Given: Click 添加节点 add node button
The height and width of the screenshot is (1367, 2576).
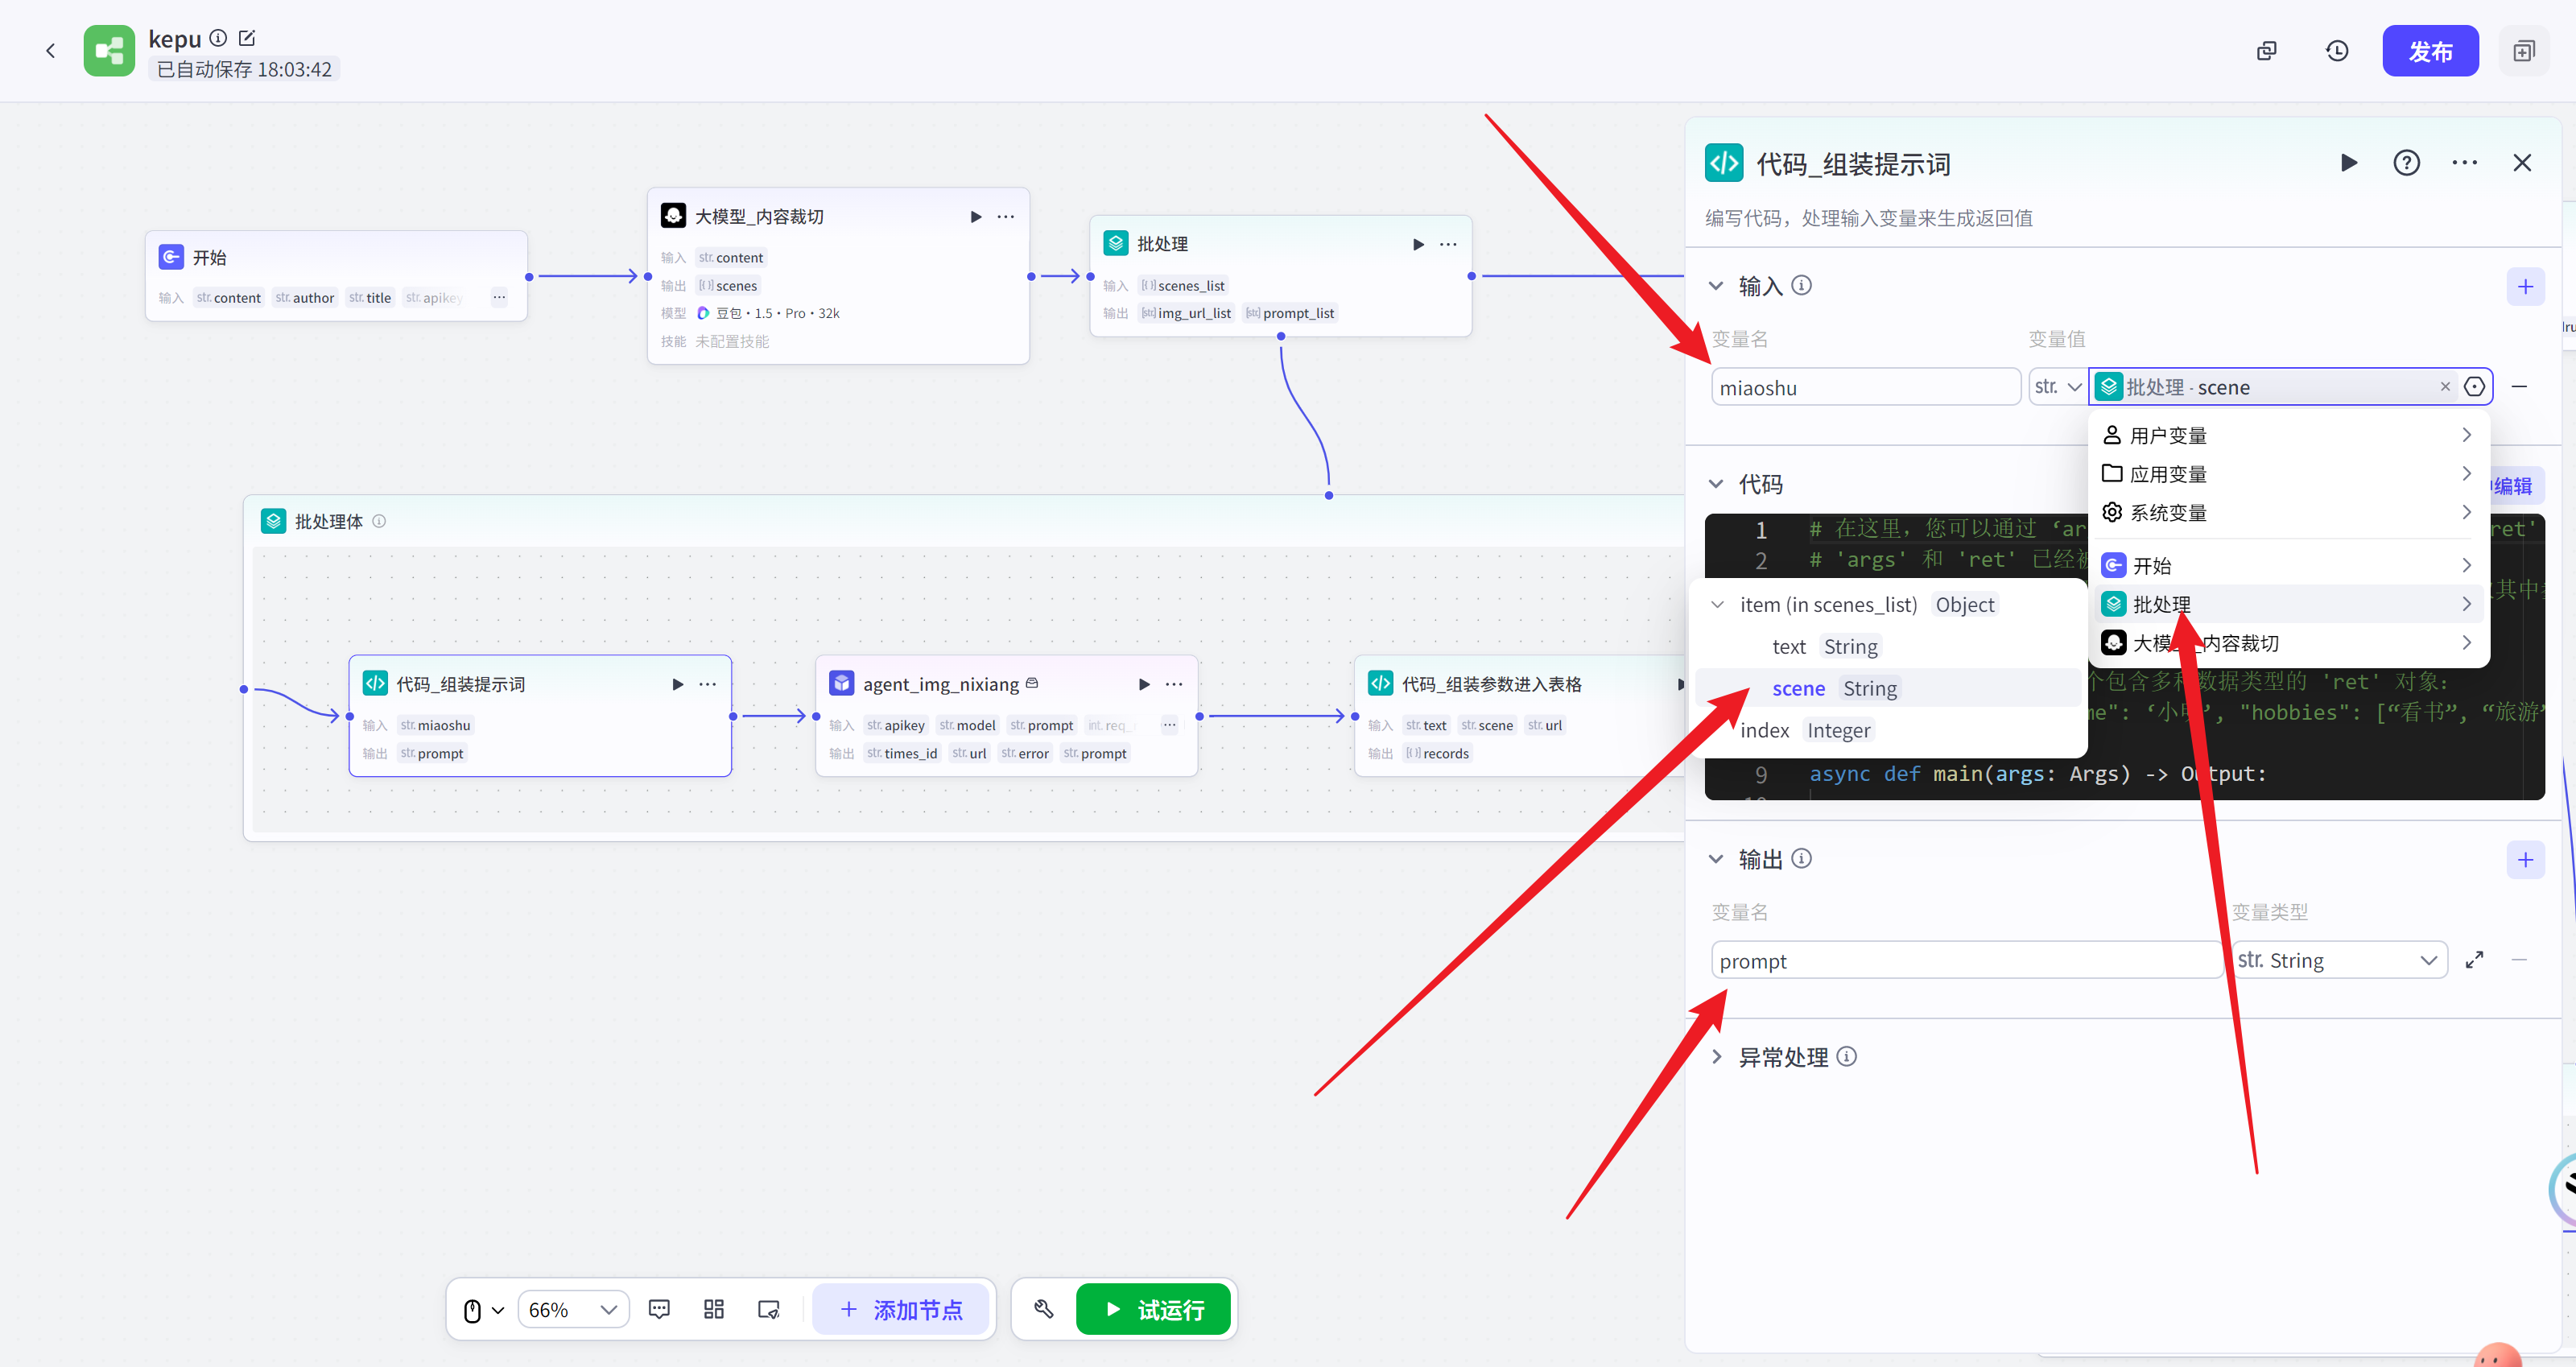Looking at the screenshot, I should (902, 1310).
